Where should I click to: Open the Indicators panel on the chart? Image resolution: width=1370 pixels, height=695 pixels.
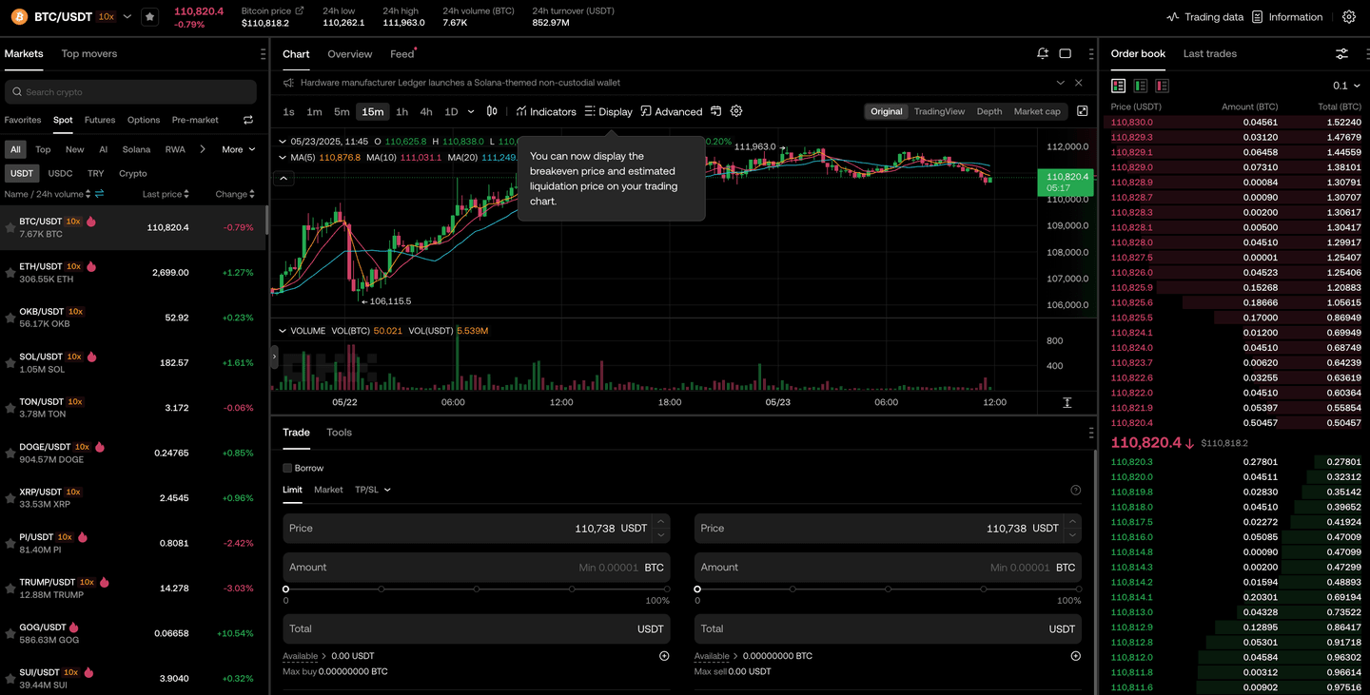tap(546, 111)
